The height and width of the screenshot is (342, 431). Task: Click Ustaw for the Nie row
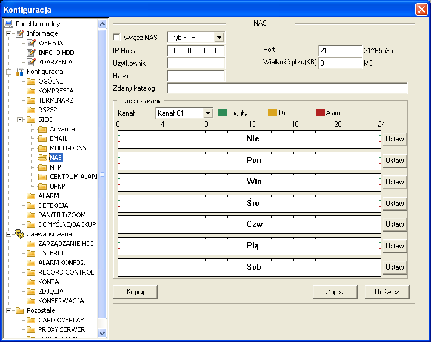395,139
